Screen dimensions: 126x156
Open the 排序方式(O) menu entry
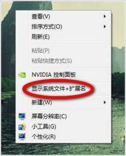coord(63,27)
